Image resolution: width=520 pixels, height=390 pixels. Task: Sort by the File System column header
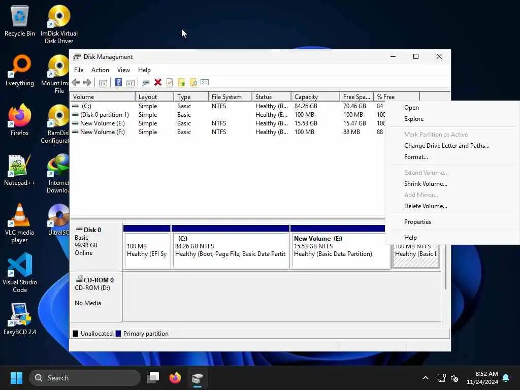[230, 97]
